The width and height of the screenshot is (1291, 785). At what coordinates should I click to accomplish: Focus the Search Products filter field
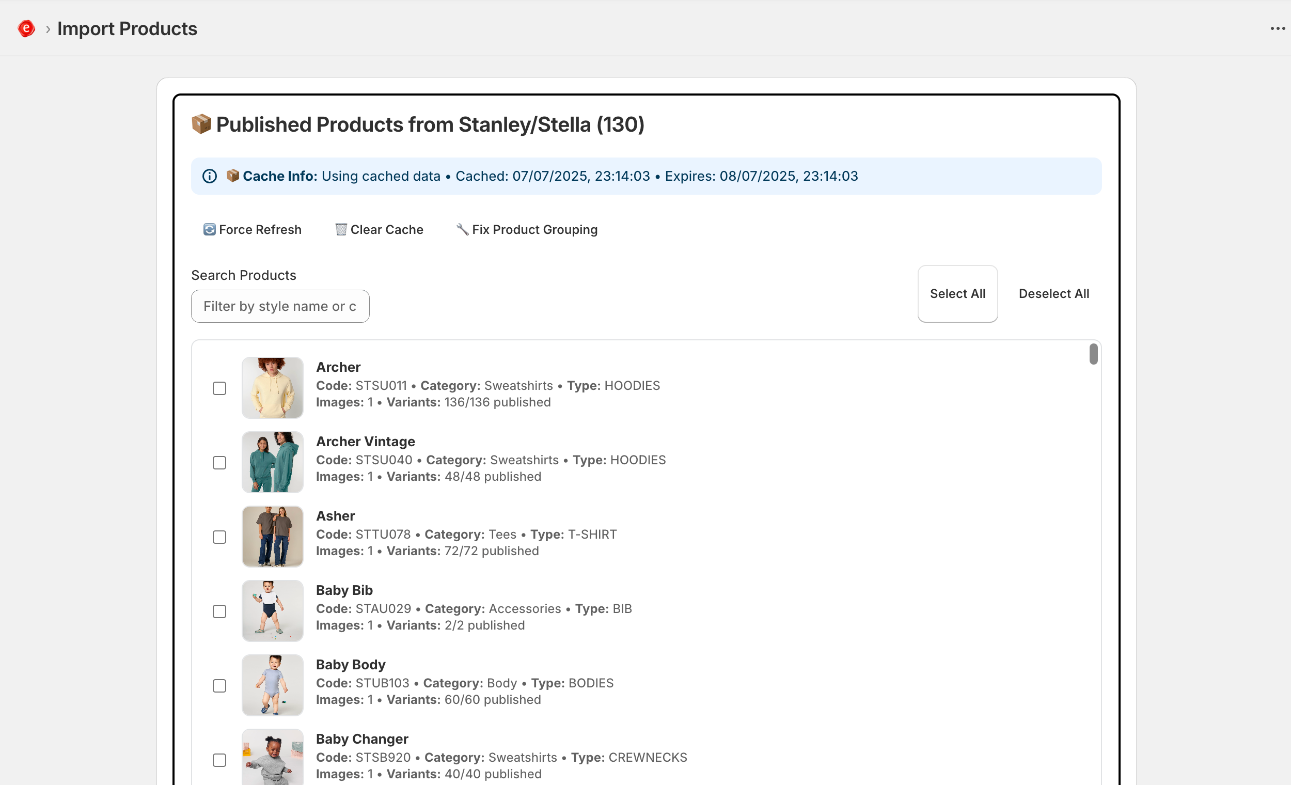click(280, 306)
